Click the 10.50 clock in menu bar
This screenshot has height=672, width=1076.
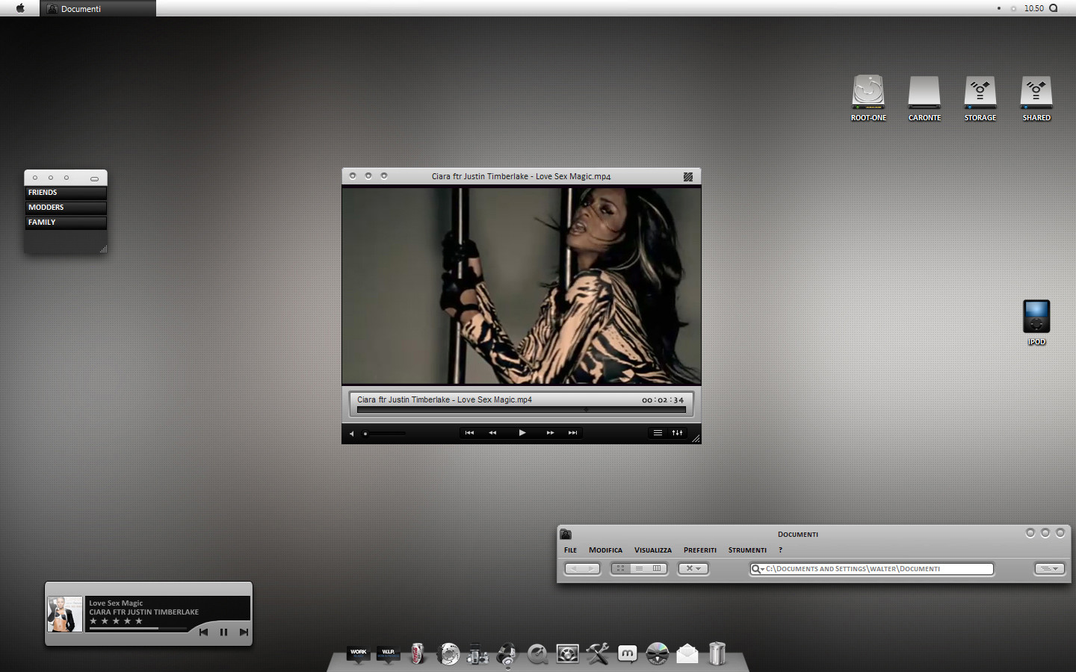pos(1033,8)
